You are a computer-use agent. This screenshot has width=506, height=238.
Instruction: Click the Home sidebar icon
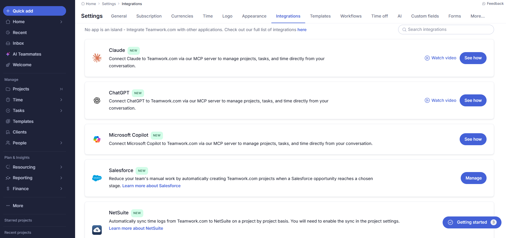8,22
